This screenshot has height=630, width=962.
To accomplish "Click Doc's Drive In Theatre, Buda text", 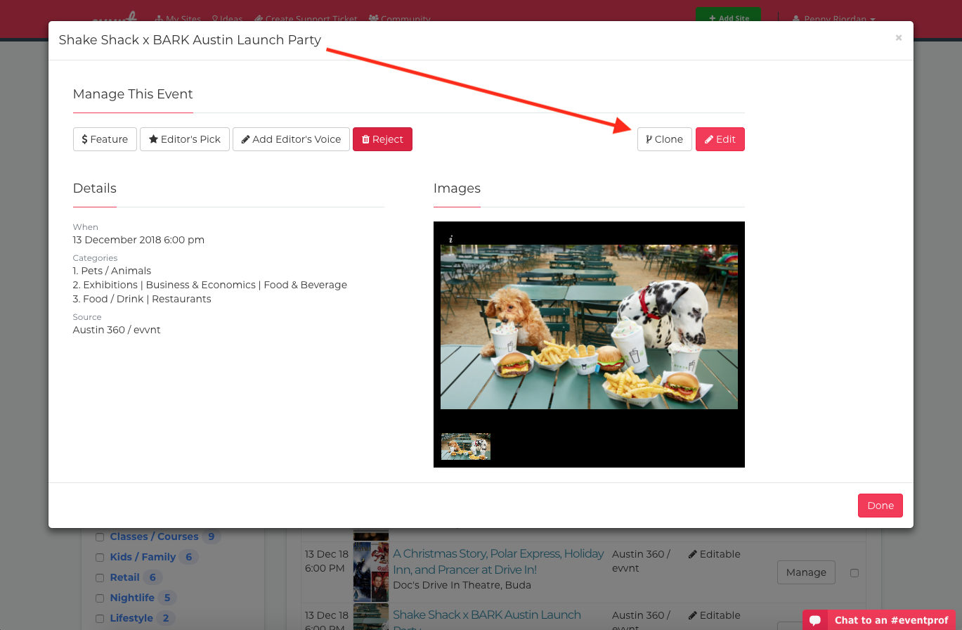I will [x=462, y=585].
